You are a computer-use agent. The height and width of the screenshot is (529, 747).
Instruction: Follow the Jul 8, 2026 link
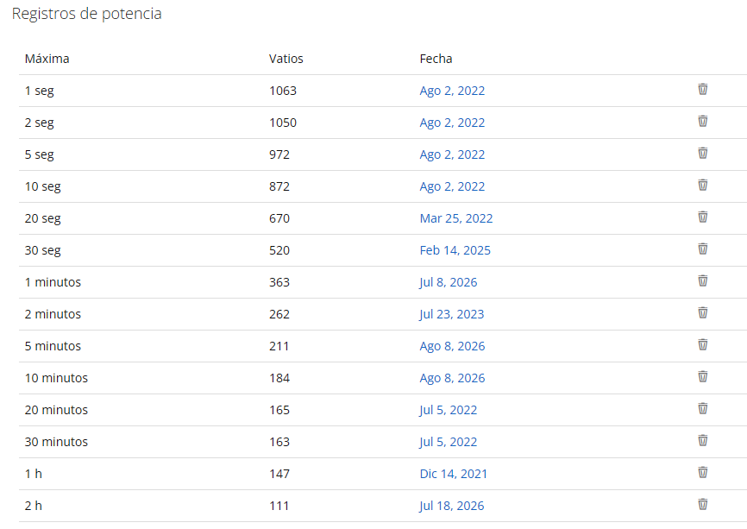coord(448,282)
